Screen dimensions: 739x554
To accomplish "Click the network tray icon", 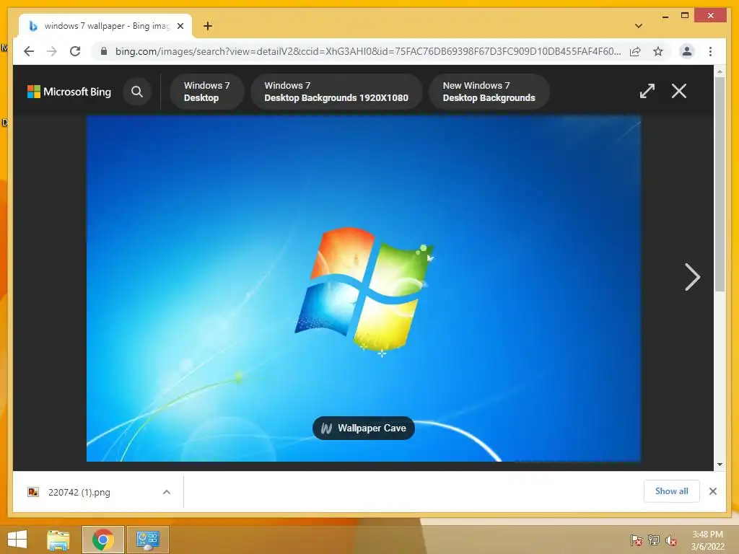I will 654,540.
